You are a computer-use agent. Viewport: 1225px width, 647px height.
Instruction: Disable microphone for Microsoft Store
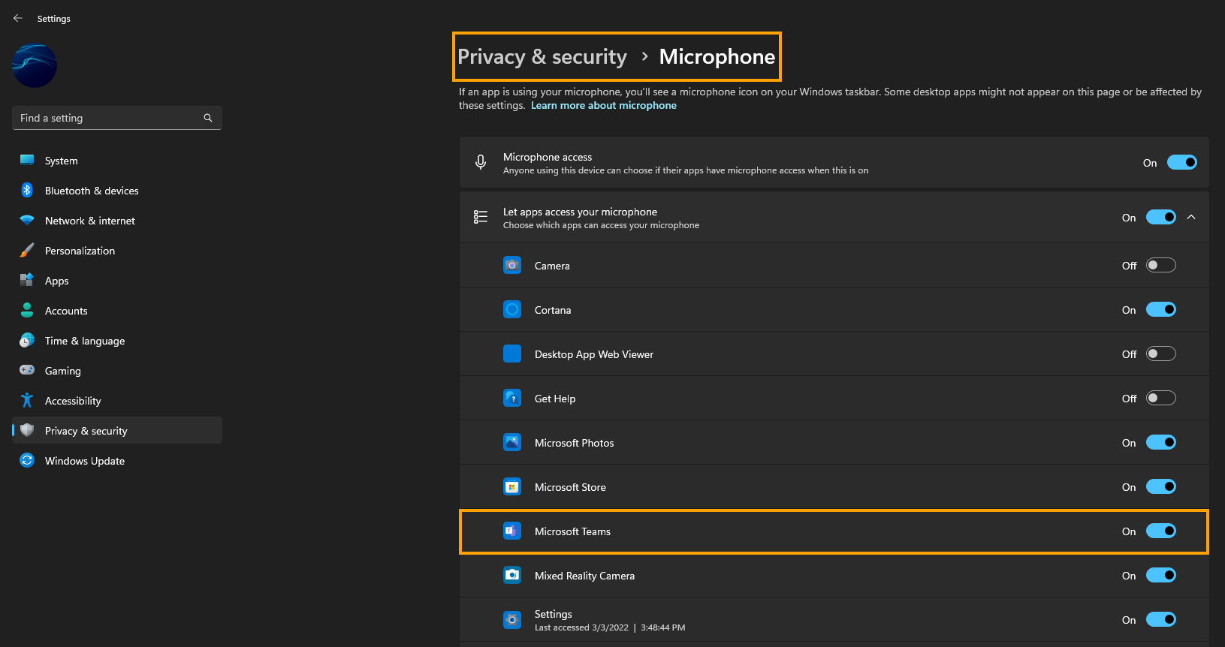point(1160,486)
